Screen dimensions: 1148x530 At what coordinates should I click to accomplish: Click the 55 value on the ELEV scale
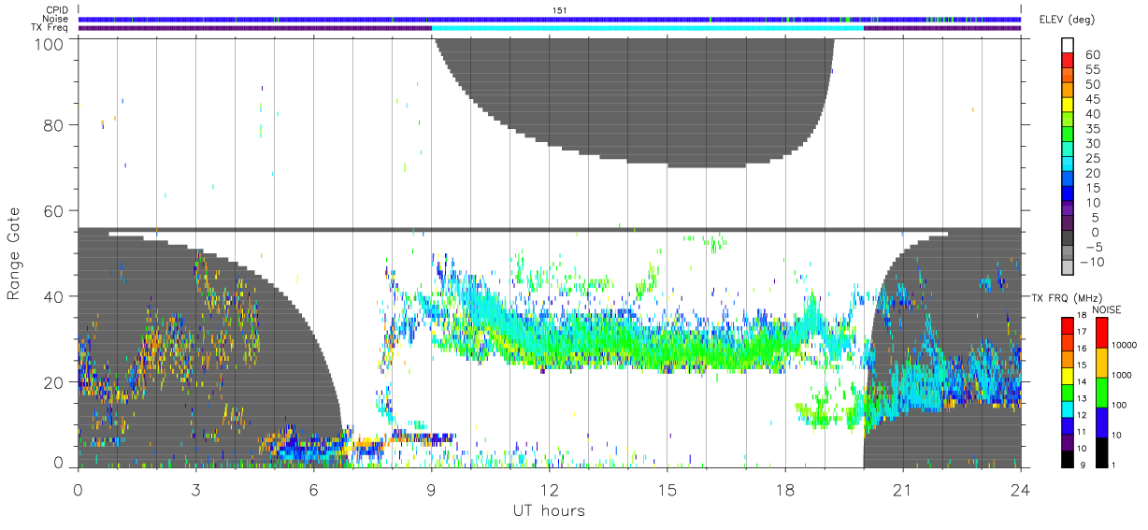click(1093, 70)
